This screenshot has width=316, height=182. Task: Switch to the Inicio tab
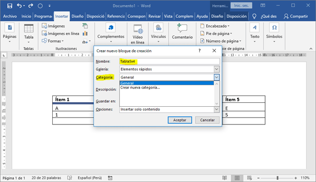tap(26, 16)
